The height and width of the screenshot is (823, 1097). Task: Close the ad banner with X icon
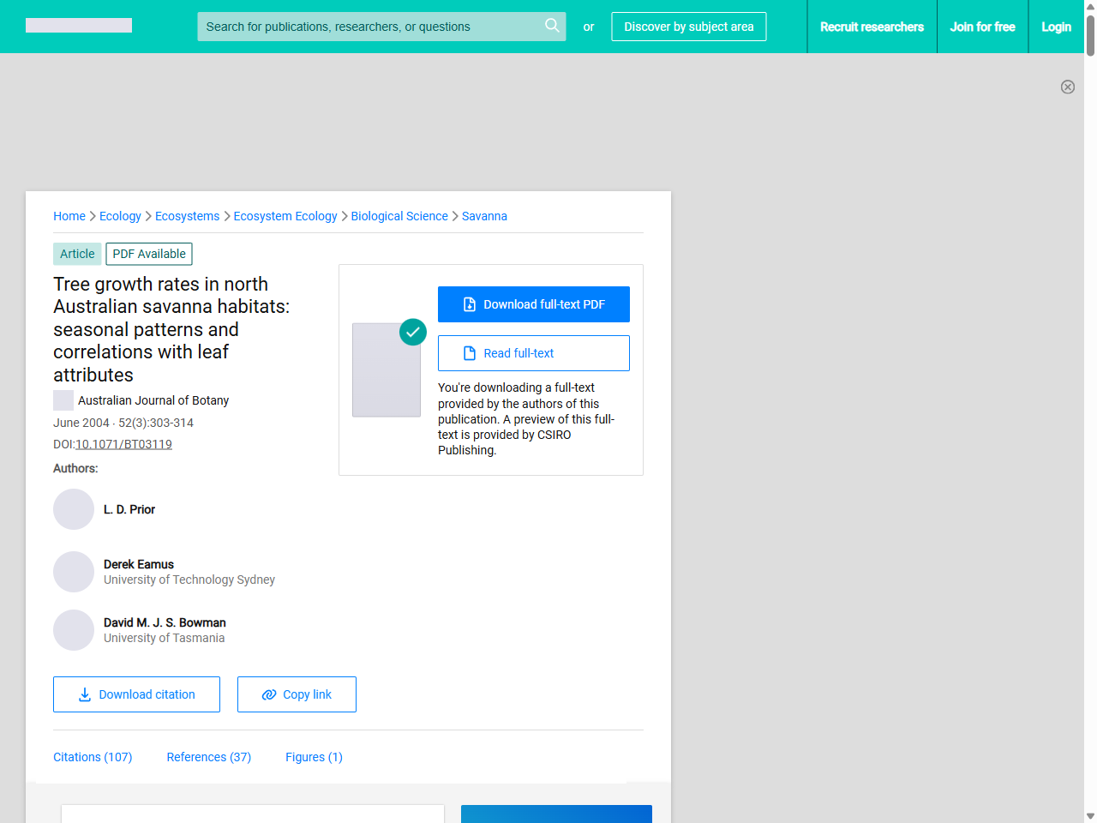click(1067, 87)
